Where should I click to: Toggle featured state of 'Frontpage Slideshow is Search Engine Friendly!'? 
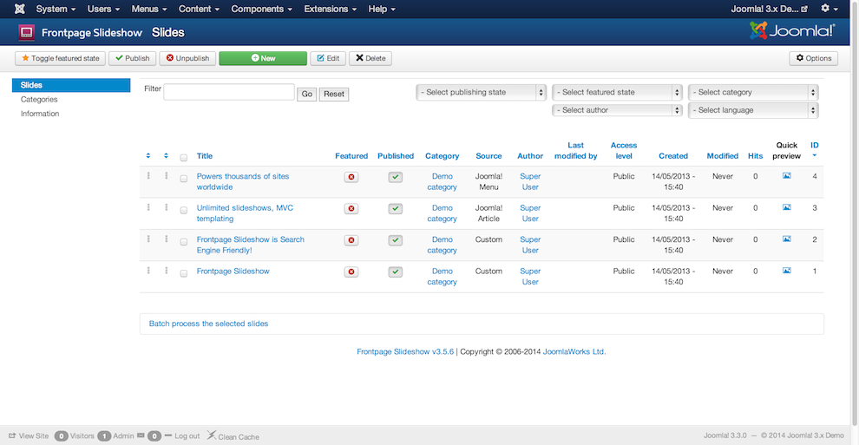[x=351, y=240]
